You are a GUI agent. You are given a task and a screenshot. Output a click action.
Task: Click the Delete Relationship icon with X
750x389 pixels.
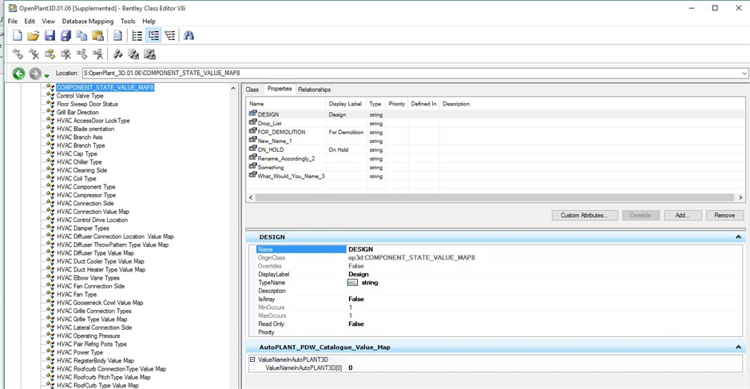tap(98, 54)
